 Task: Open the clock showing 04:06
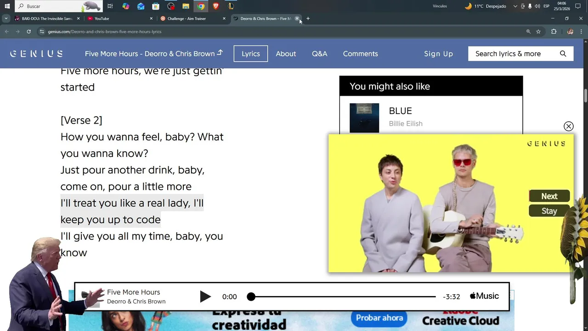562,6
